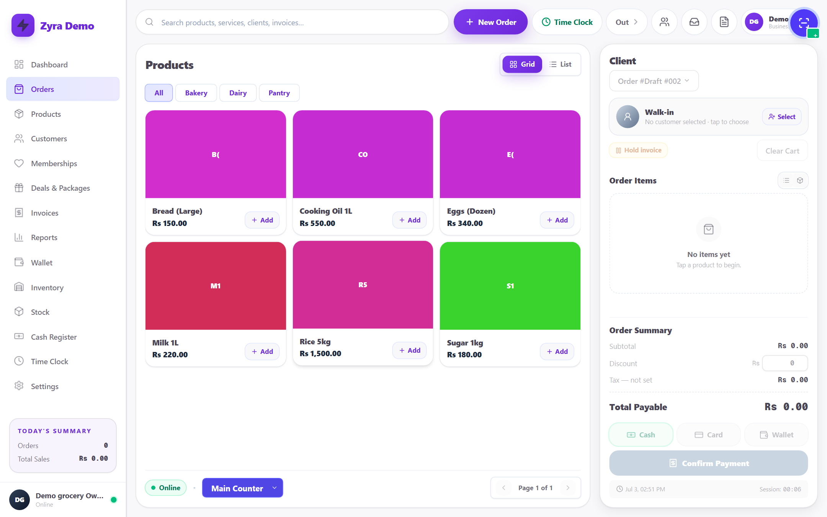Click the Milk 1L red product tile

216,286
